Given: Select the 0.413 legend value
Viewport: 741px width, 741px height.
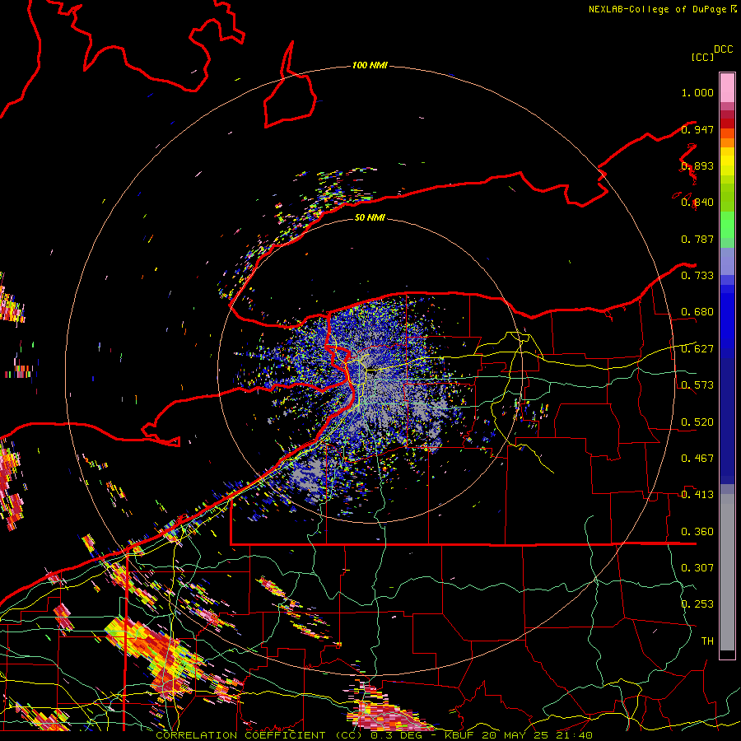Looking at the screenshot, I should click(697, 495).
